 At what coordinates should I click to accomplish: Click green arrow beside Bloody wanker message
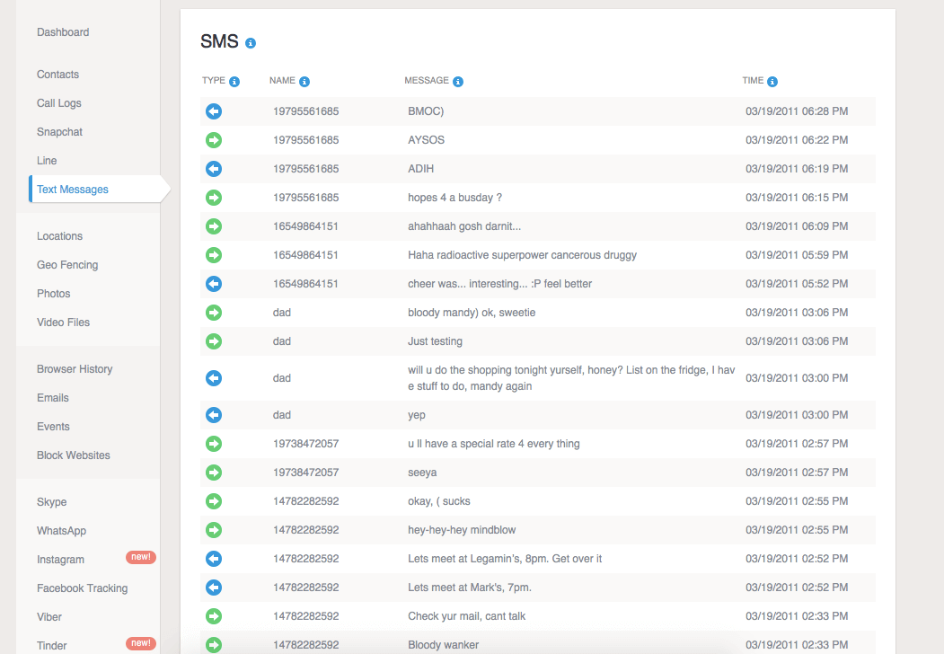(x=214, y=644)
